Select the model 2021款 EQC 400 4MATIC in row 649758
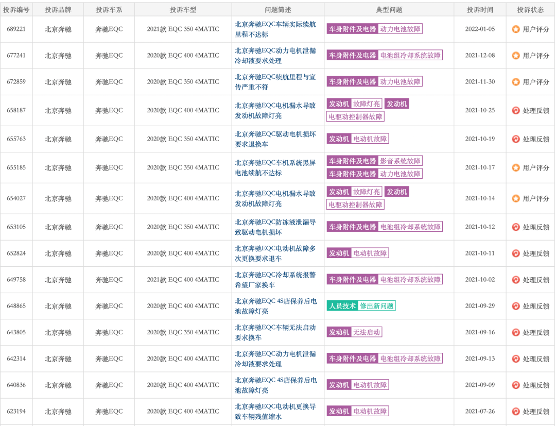The height and width of the screenshot is (426, 556). pos(183,280)
